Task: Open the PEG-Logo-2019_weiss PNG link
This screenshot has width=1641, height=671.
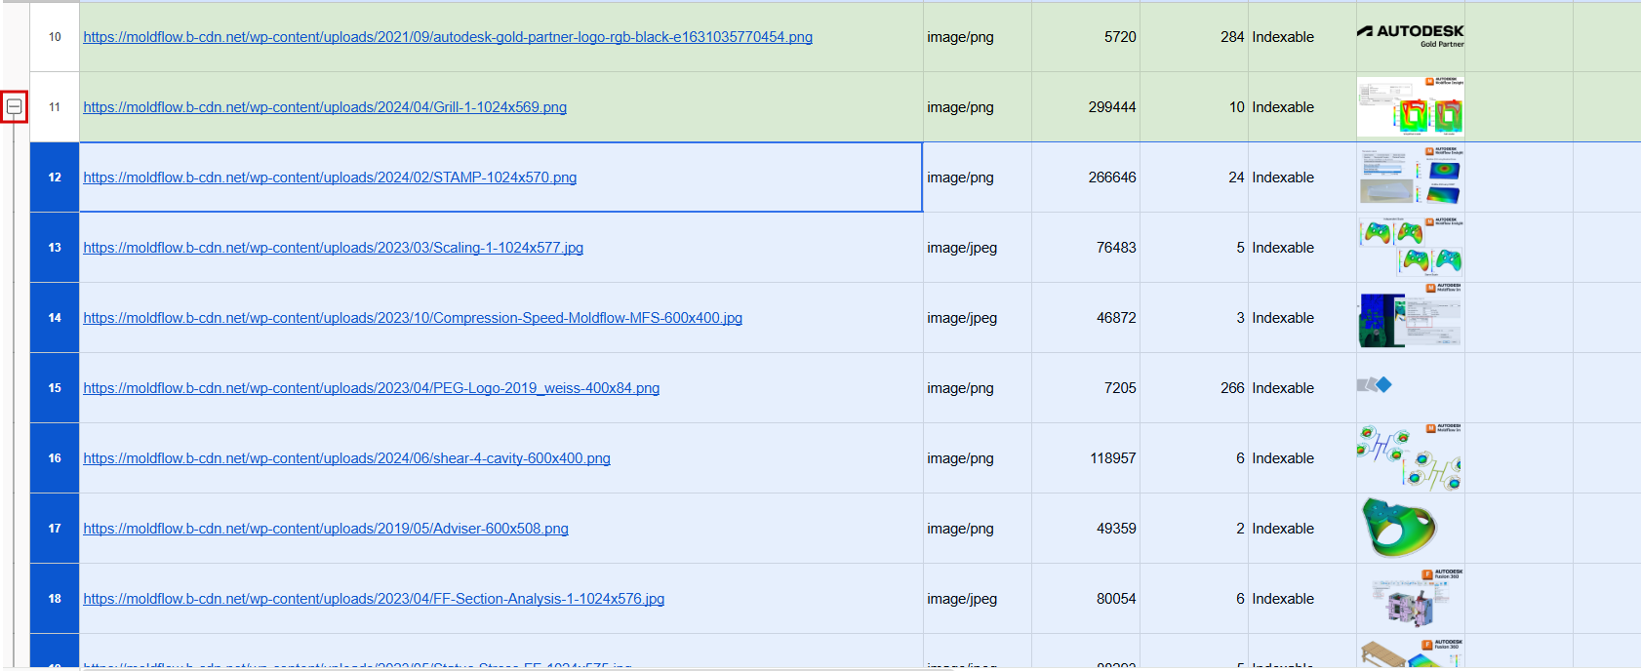Action: coord(371,388)
